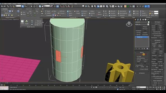166x93 pixels.
Task: Select Editable Poly in modifier stack
Action: pos(142,37)
